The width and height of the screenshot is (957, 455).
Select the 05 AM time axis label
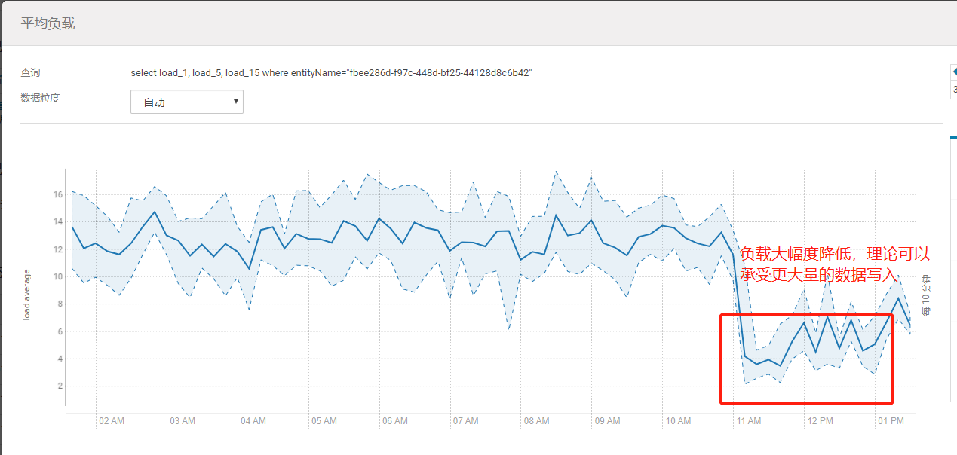(x=324, y=421)
